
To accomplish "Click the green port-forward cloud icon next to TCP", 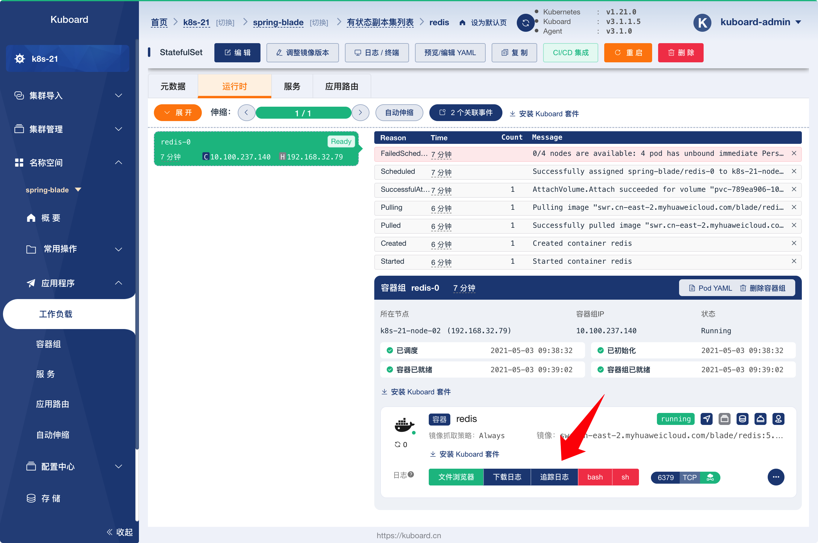I will click(710, 478).
